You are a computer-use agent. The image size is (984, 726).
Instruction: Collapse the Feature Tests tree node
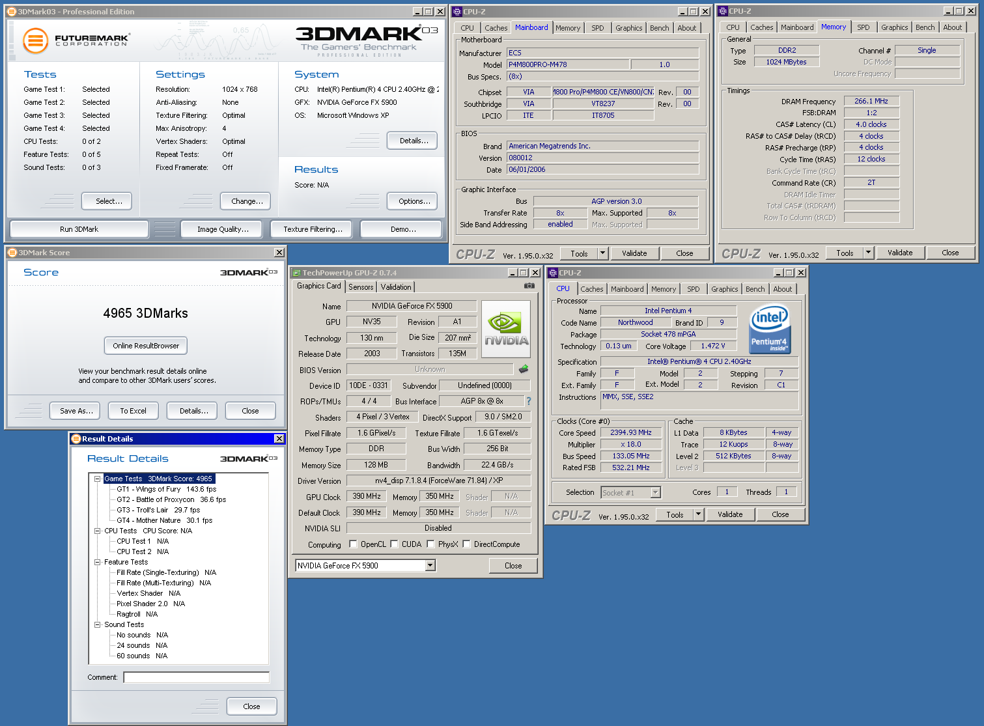(98, 562)
